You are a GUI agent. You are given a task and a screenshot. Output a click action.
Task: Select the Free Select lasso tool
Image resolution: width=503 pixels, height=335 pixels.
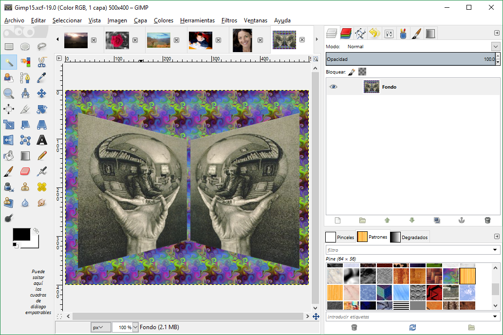click(x=42, y=47)
